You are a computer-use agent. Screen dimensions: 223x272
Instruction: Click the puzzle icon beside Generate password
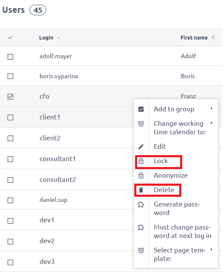(x=141, y=204)
